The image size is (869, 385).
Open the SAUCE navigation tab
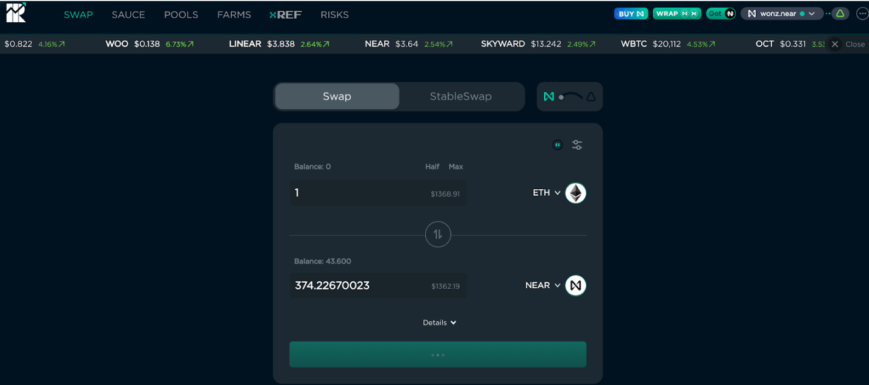[x=128, y=15]
